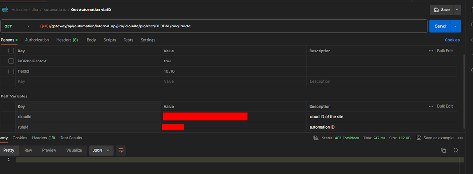The image size is (473, 174).
Task: Go to Atlassian - Jira breadcrumb
Action: click(25, 9)
